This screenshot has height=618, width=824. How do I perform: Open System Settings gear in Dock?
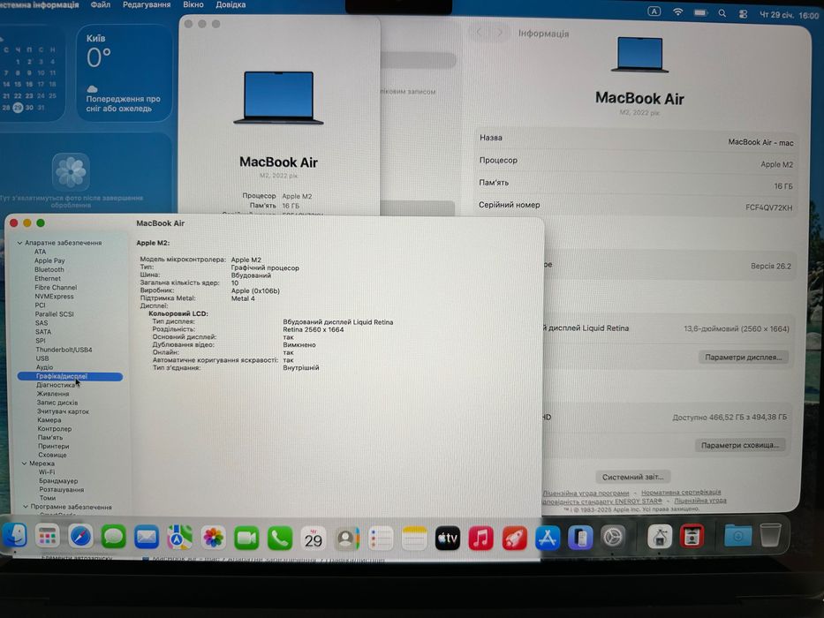pyautogui.click(x=613, y=537)
